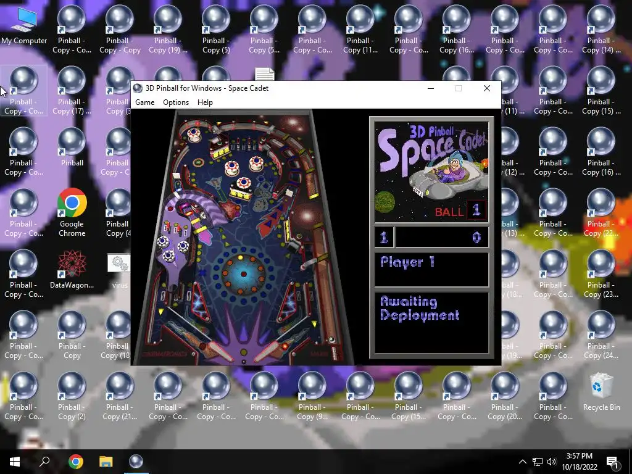632x474 pixels.
Task: Launch Chrome from the taskbar
Action: point(75,462)
